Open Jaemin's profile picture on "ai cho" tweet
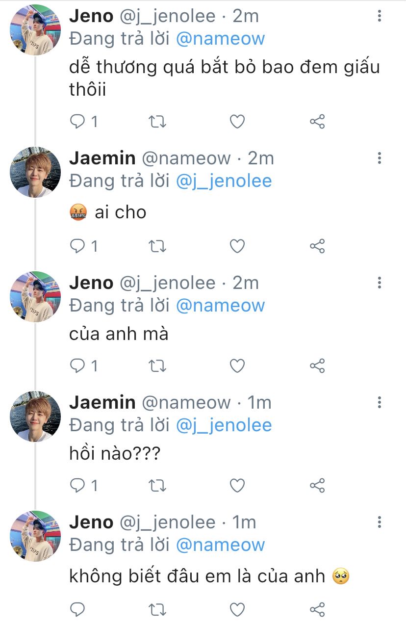This screenshot has height=625, width=406. [x=35, y=172]
